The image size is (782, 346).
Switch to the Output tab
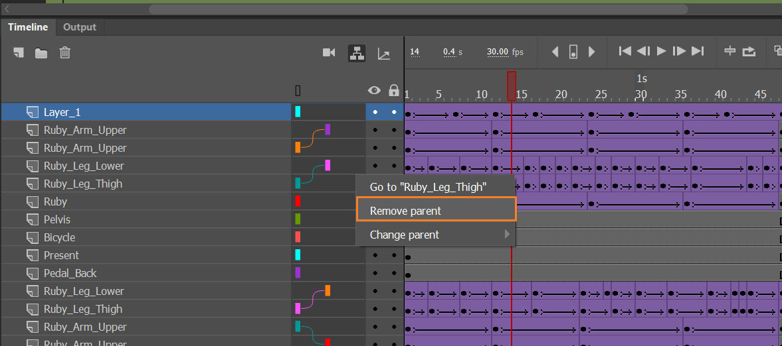(80, 27)
